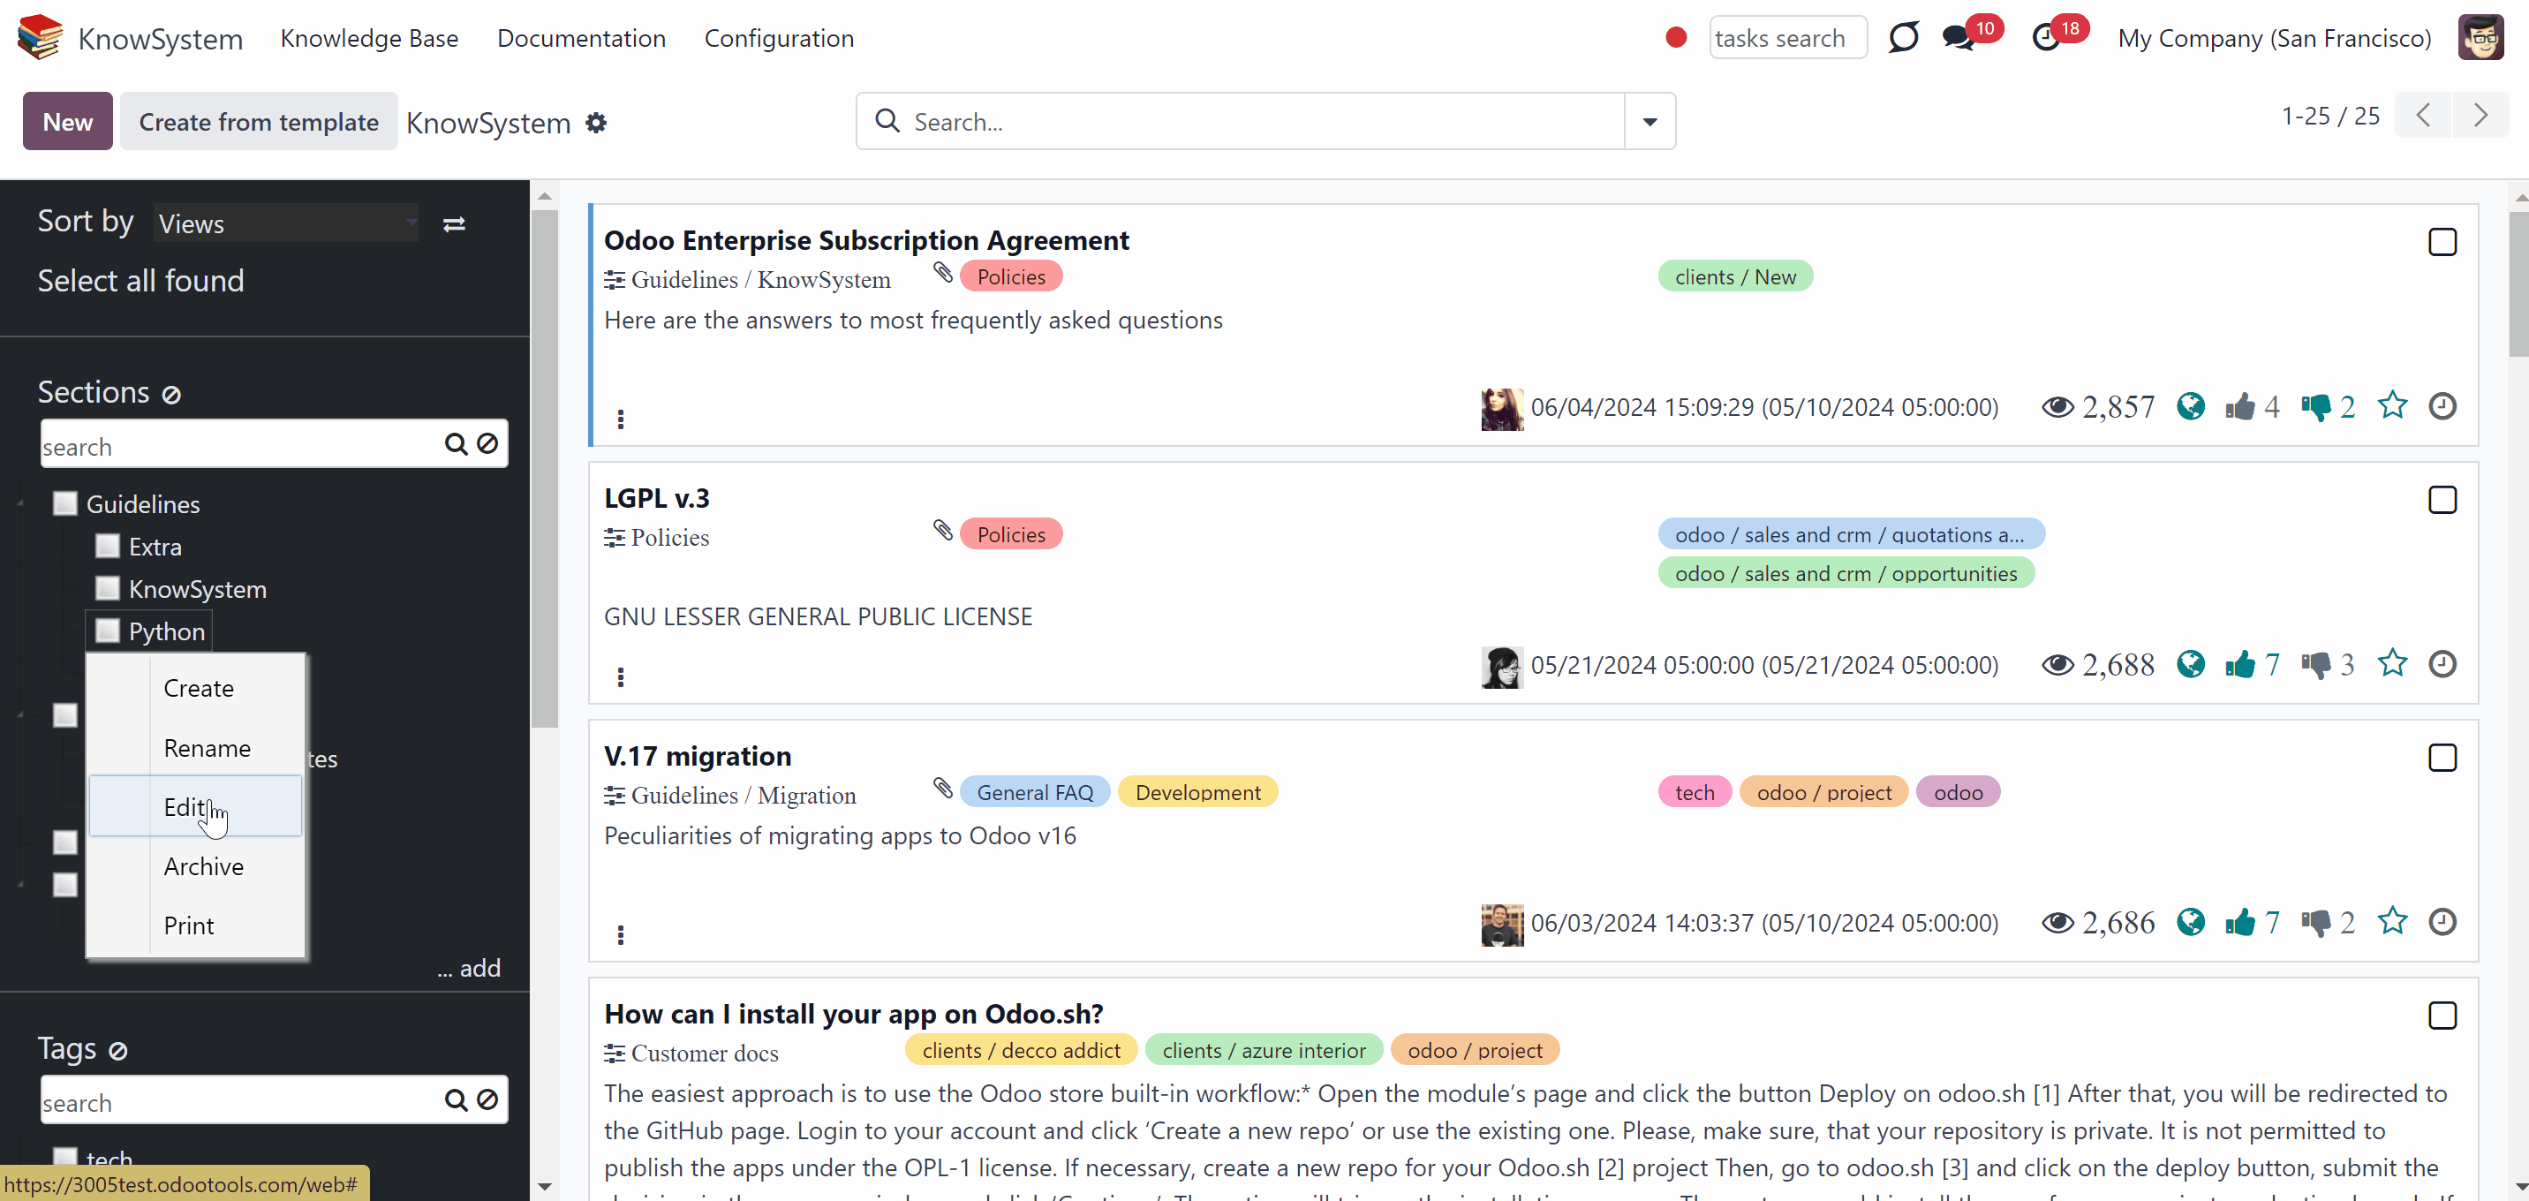The height and width of the screenshot is (1201, 2529).
Task: Click Create from template button
Action: pos(260,122)
